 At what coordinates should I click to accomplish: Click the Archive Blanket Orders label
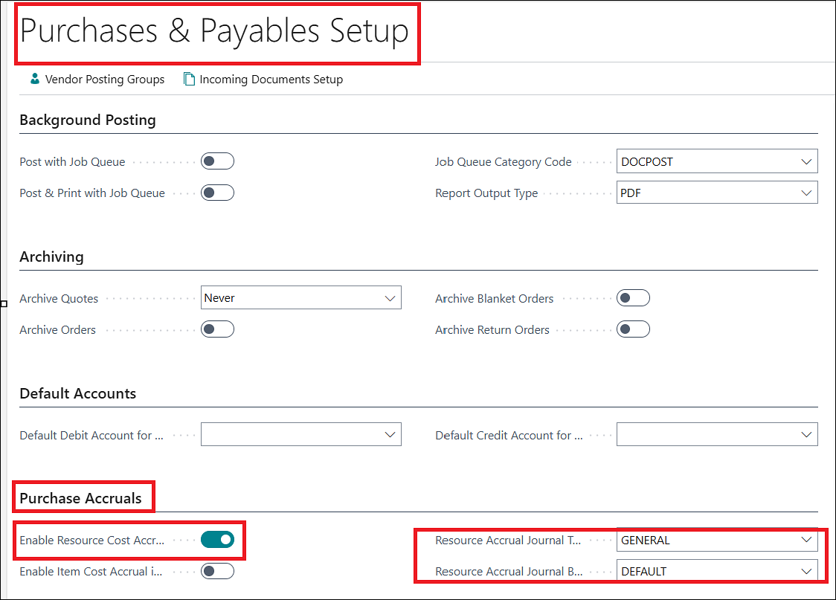click(495, 299)
